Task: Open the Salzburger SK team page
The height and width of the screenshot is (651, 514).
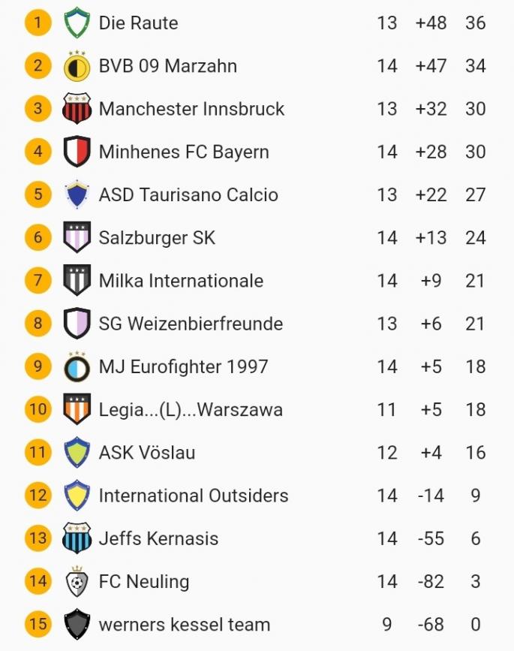Action: (157, 238)
